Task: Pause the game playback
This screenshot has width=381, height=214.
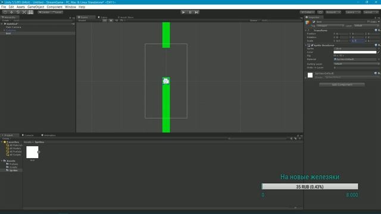Action: pyautogui.click(x=190, y=12)
